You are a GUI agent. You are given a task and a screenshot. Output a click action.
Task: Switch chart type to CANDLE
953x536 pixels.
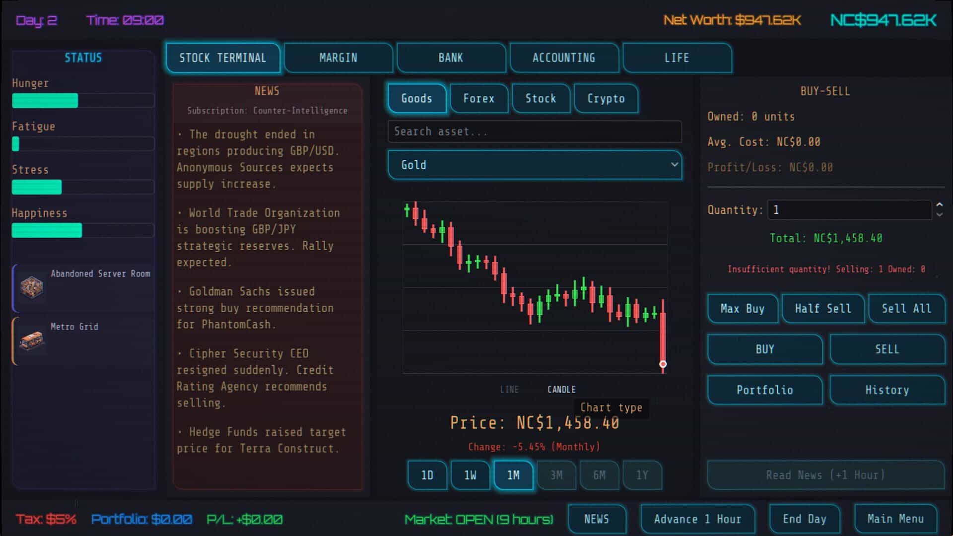click(561, 390)
